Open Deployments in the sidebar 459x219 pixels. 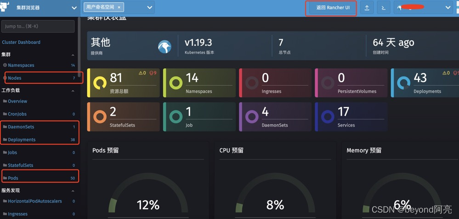tap(22, 140)
